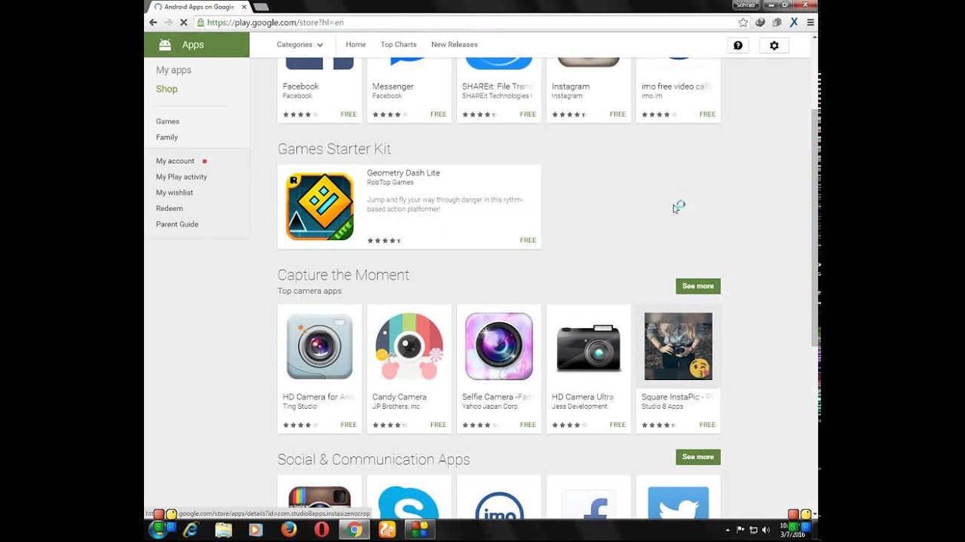Click the Yahoo Japan Corp. developer link
Screen dimensions: 965x542
pyautogui.click(x=491, y=406)
